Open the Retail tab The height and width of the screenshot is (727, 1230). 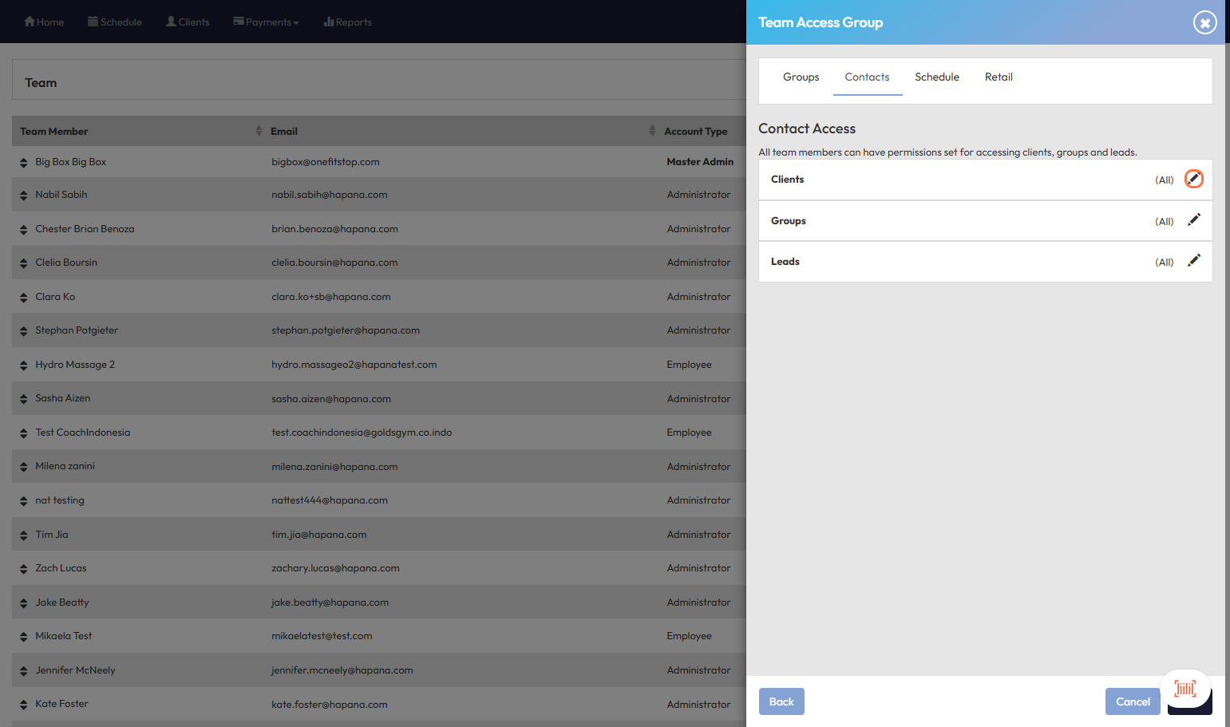click(x=998, y=77)
